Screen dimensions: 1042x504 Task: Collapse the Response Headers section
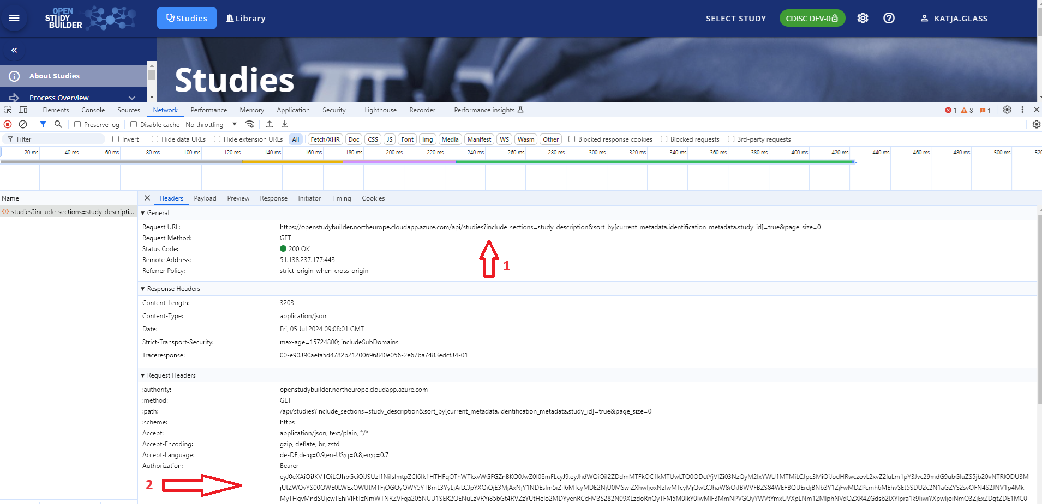tap(143, 289)
